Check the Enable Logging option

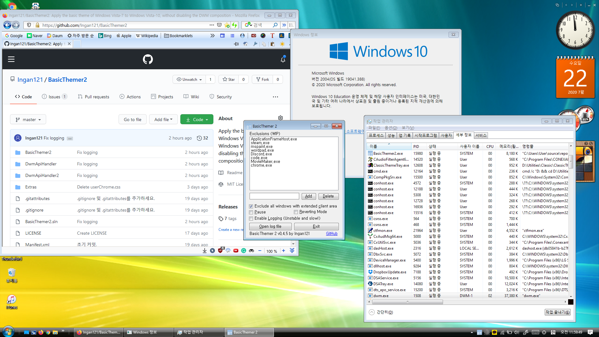[251, 218]
